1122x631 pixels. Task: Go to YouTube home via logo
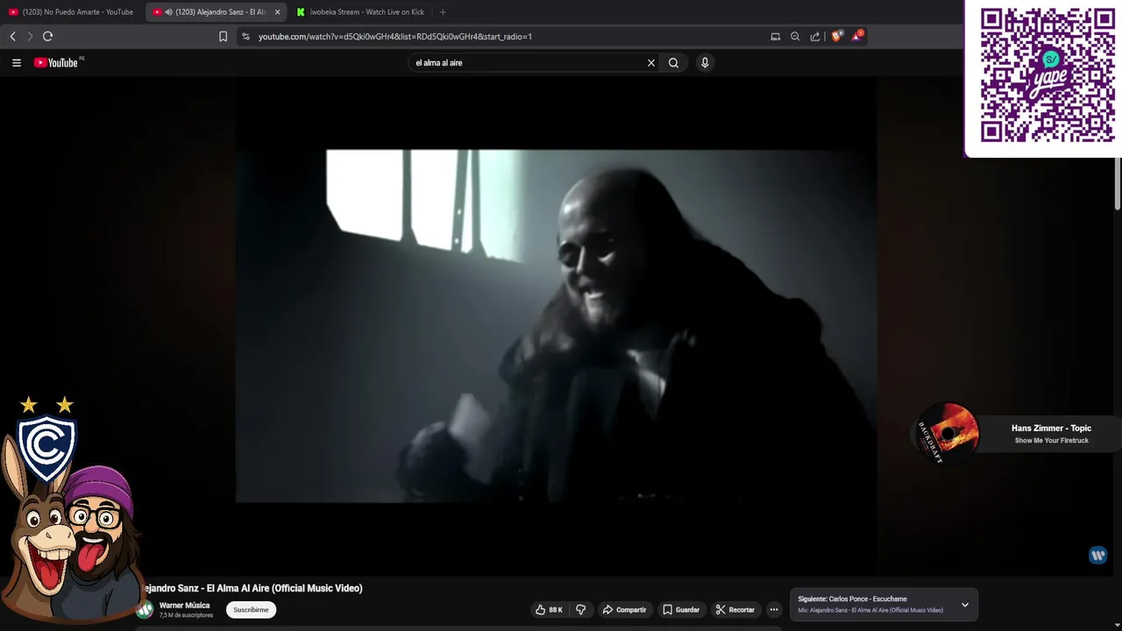click(x=58, y=63)
